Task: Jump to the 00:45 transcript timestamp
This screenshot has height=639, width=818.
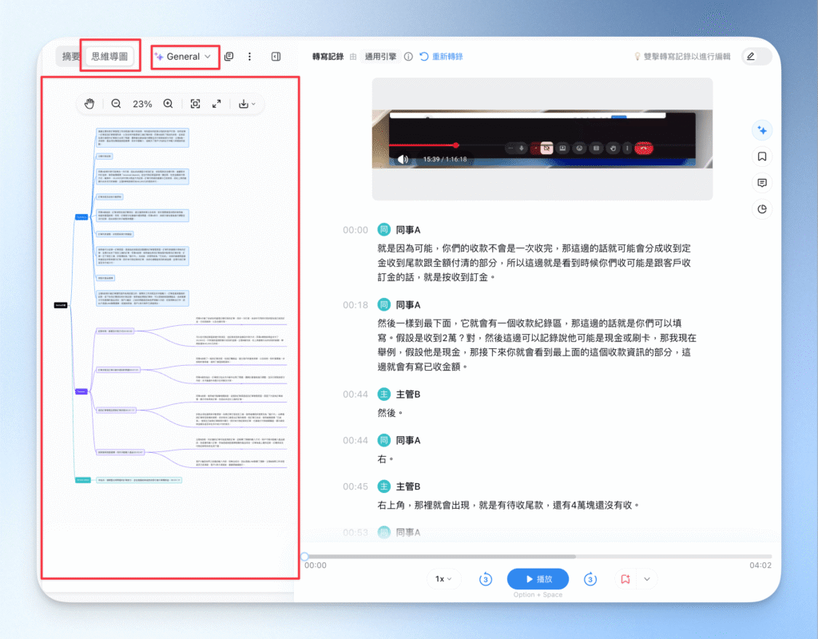Action: (x=355, y=486)
